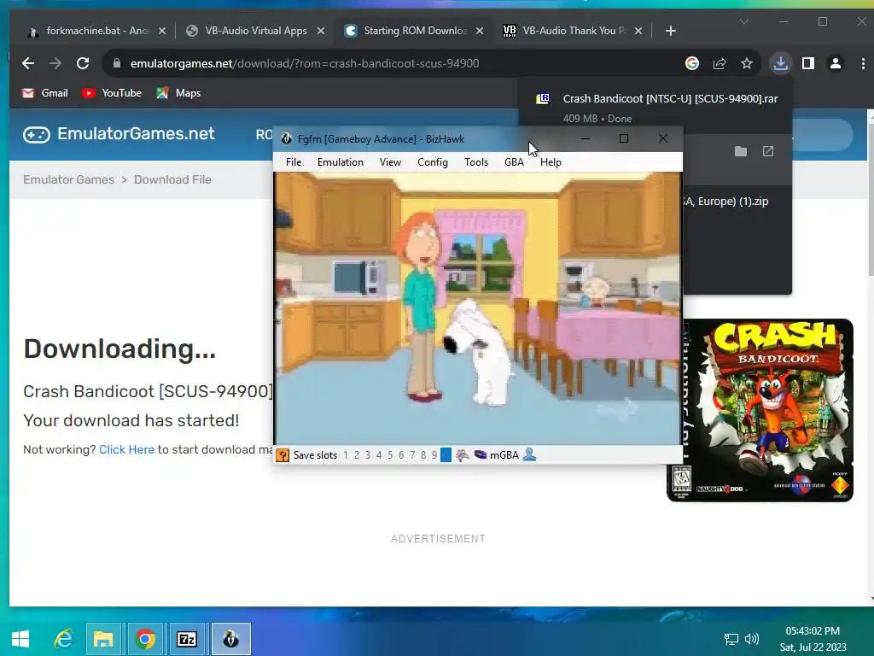Open Maps bookmark
The height and width of the screenshot is (656, 874).
[x=178, y=93]
